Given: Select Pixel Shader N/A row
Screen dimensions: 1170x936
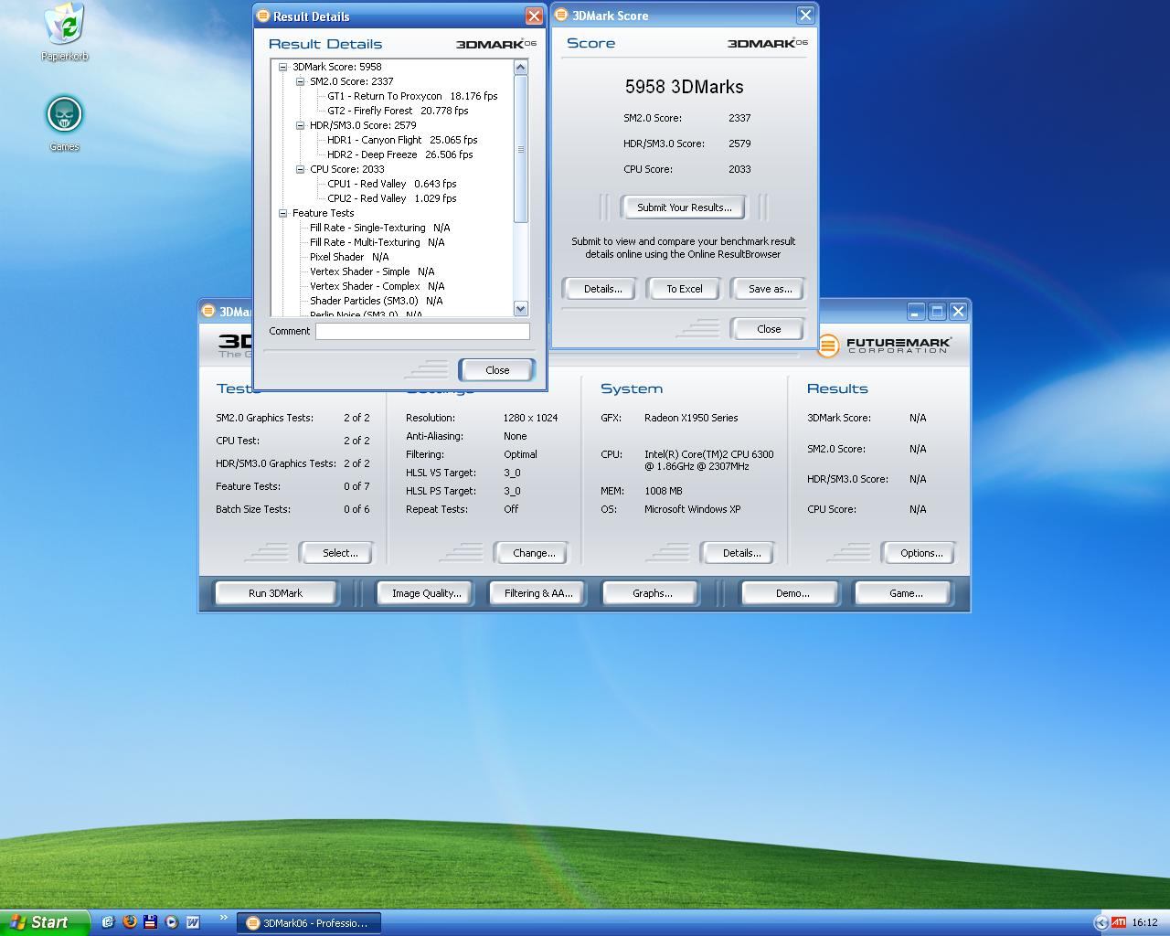Looking at the screenshot, I should (x=349, y=257).
